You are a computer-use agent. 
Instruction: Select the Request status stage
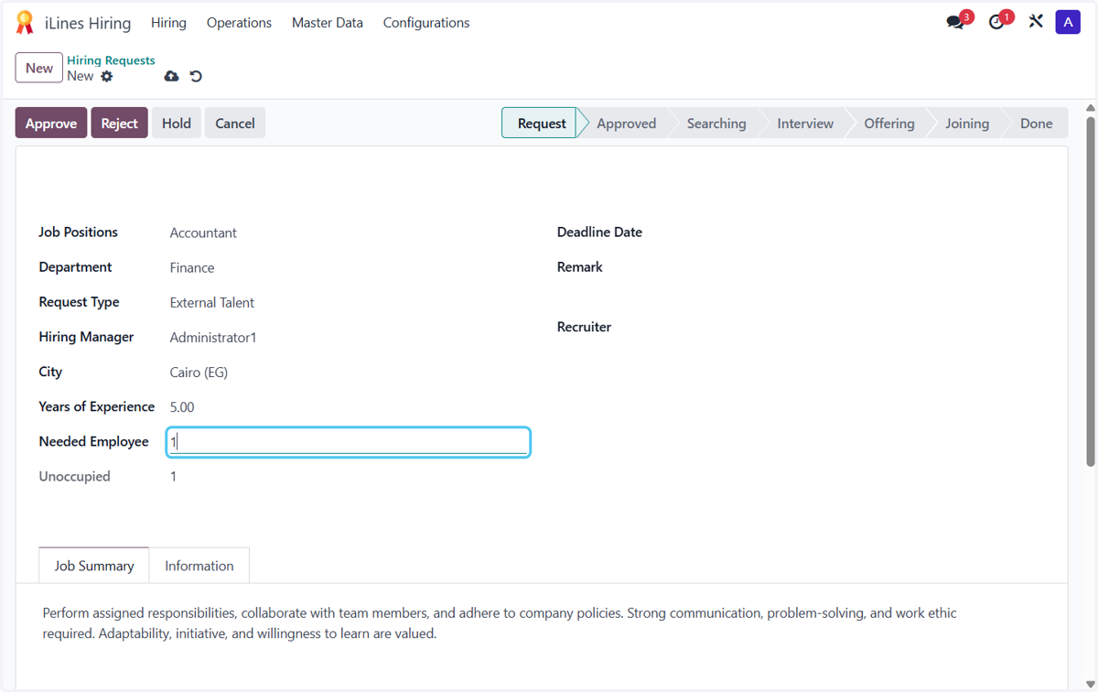(540, 124)
